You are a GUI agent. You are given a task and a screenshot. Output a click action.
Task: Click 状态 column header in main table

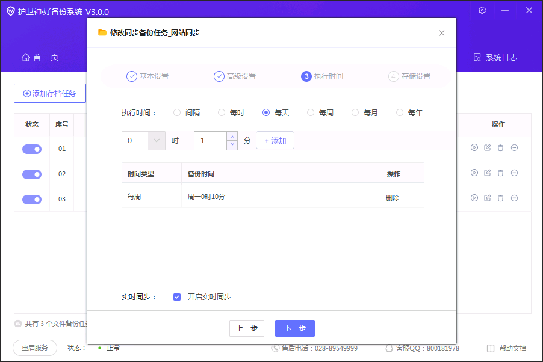click(x=32, y=124)
